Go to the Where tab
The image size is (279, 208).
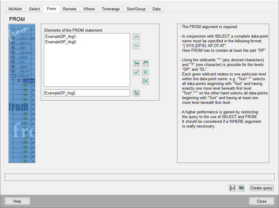click(x=89, y=9)
